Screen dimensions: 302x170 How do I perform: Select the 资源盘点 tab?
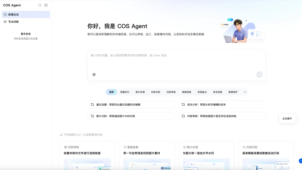[x=202, y=92]
